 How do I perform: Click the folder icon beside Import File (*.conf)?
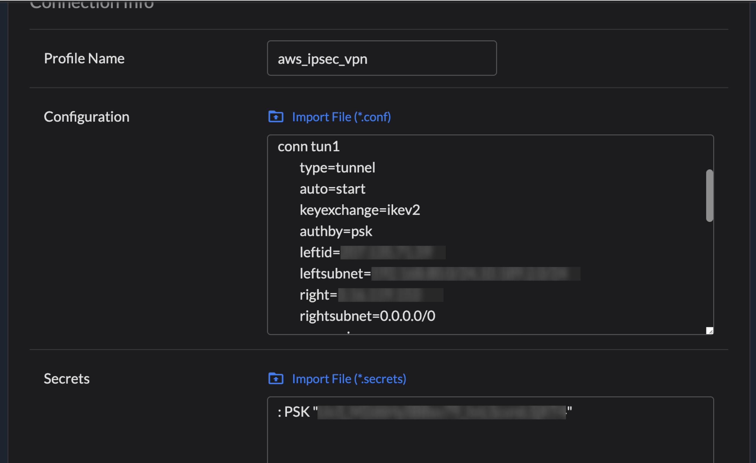(276, 116)
